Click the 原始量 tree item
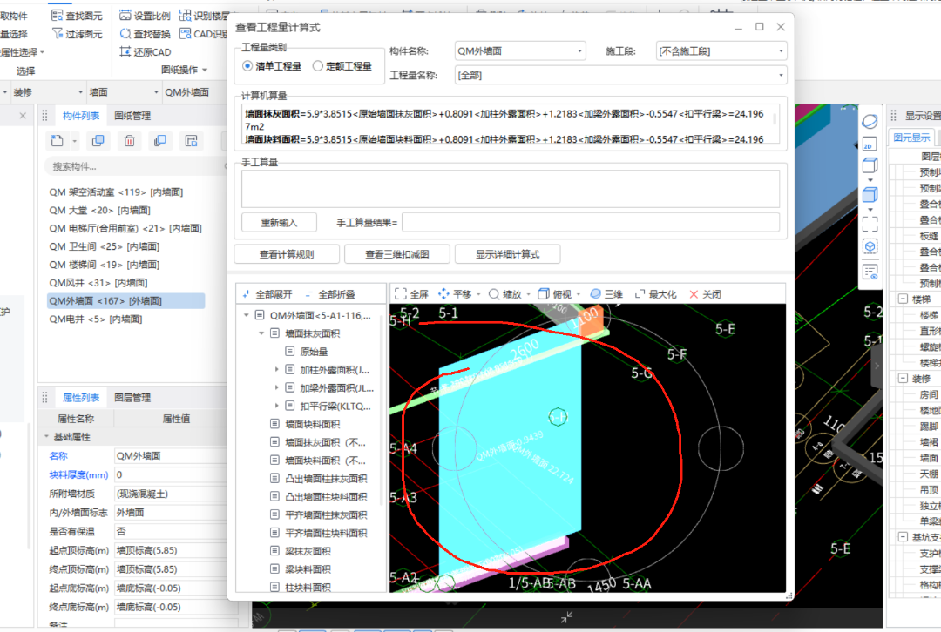The height and width of the screenshot is (632, 941). point(314,352)
